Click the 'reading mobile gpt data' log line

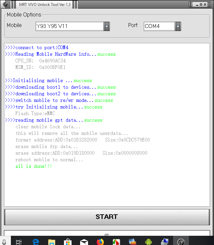point(54,120)
